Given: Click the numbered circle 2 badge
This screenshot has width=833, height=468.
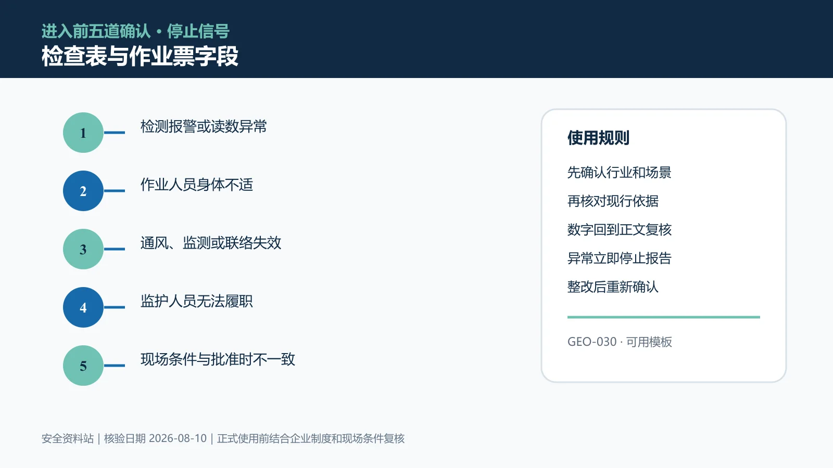Looking at the screenshot, I should [x=83, y=191].
